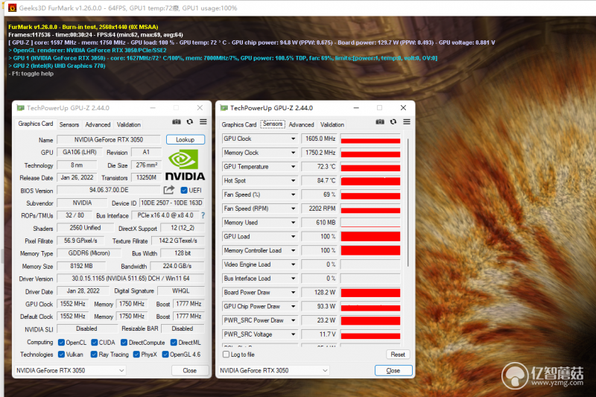Click the Board Power Draw value 128.2 W

click(320, 293)
